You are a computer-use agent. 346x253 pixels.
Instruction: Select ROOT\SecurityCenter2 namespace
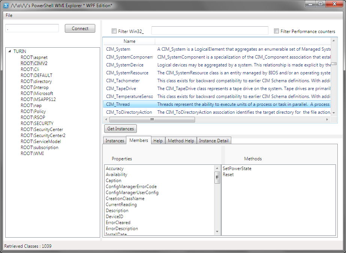[43, 136]
